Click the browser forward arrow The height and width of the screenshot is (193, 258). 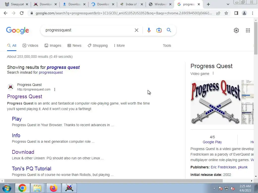[14, 13]
